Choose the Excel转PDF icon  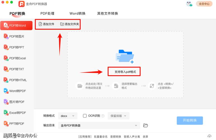[6, 113]
